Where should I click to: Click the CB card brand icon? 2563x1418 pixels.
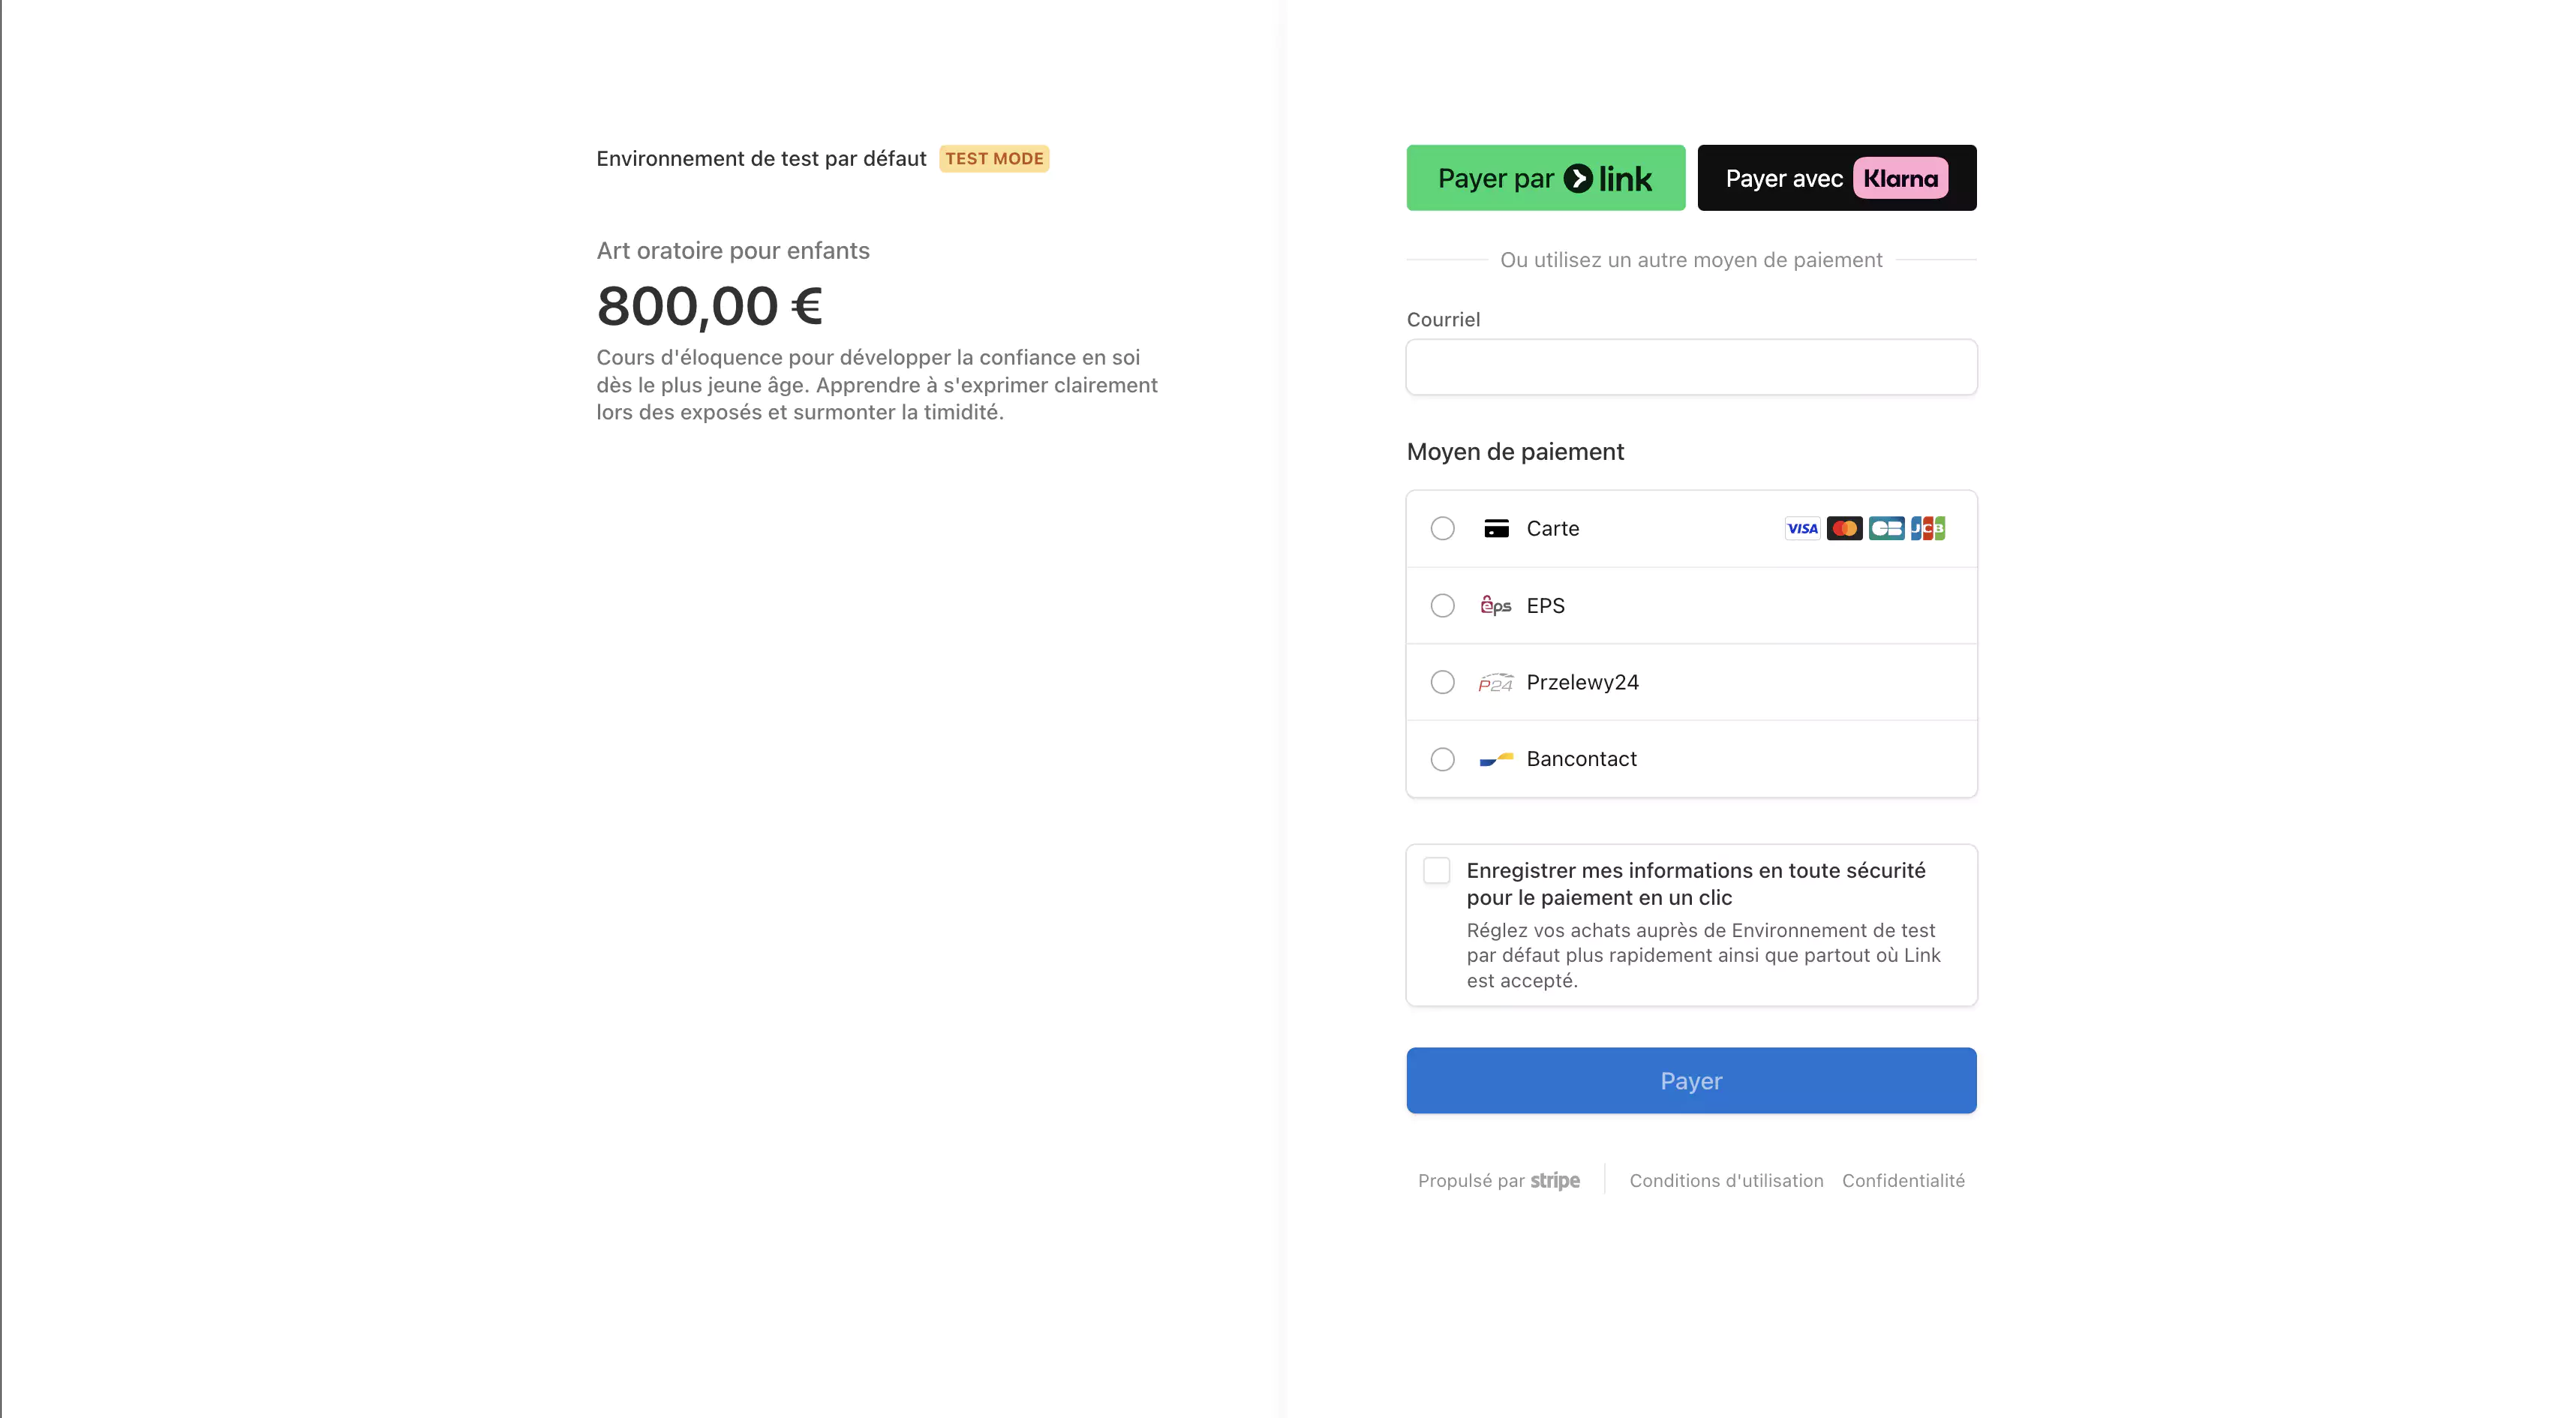point(1885,528)
